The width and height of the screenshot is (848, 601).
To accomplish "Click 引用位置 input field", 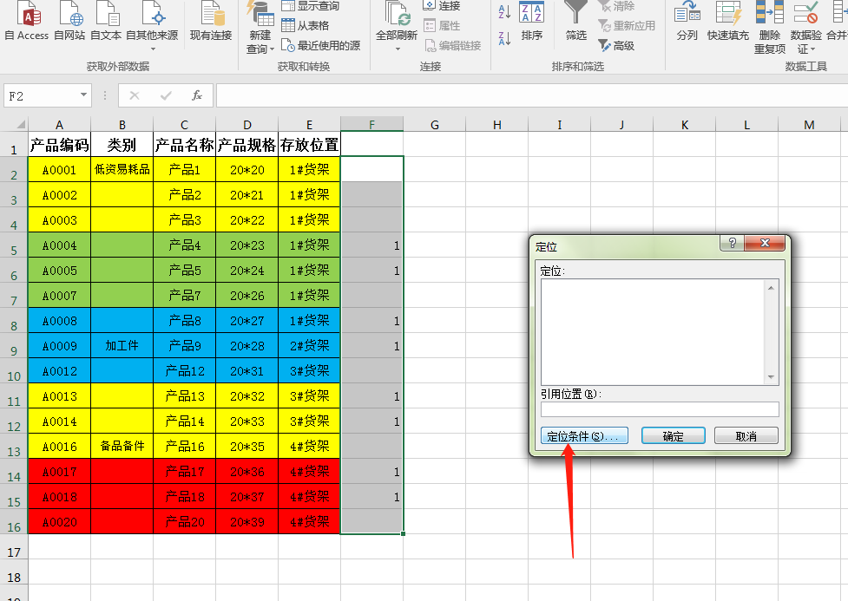I will click(660, 409).
